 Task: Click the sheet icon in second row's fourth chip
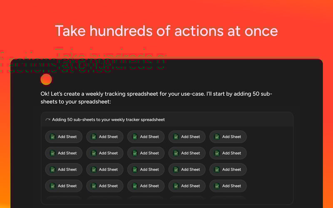176,153
